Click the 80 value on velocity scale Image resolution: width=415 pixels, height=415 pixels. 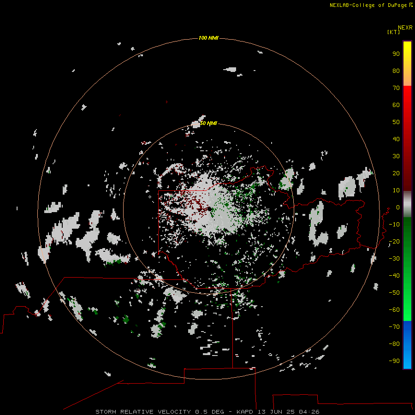pos(396,71)
